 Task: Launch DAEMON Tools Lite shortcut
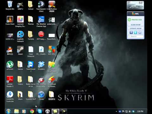(x=10, y=97)
